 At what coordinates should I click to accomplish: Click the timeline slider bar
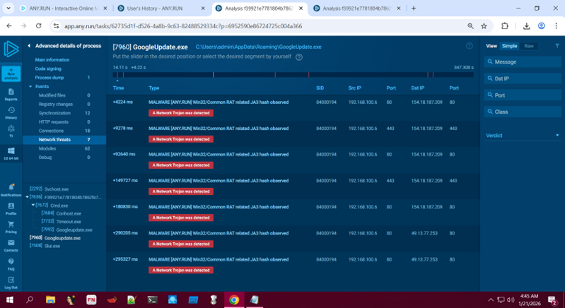[293, 74]
